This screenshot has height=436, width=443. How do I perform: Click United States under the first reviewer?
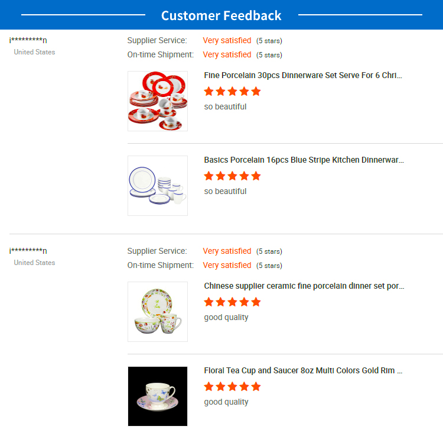pos(34,52)
